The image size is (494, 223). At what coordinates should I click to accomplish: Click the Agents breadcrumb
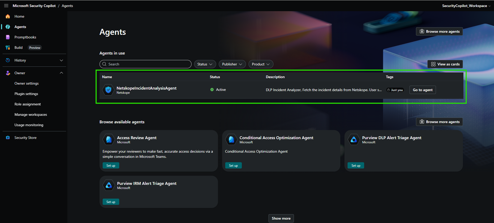67,6
